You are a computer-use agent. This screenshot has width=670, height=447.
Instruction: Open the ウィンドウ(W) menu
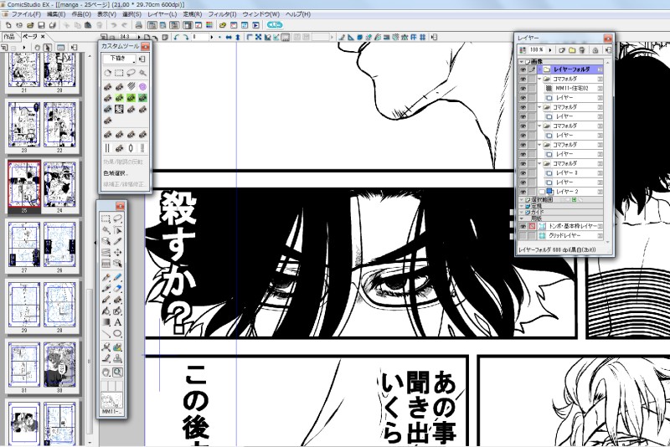tap(261, 14)
